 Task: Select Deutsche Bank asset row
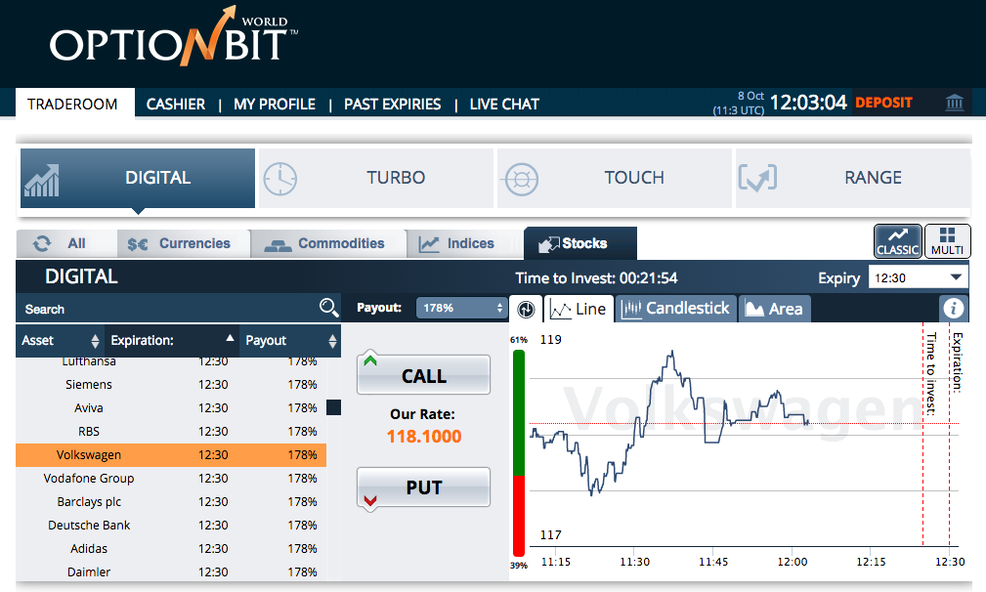tap(171, 525)
